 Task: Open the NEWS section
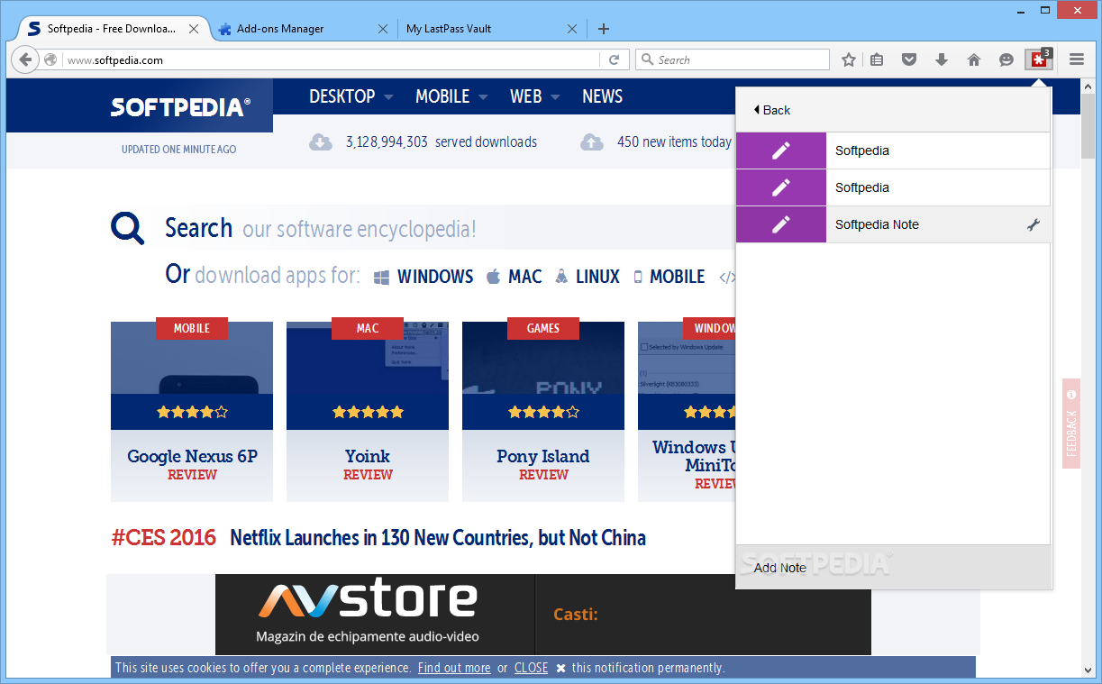602,96
